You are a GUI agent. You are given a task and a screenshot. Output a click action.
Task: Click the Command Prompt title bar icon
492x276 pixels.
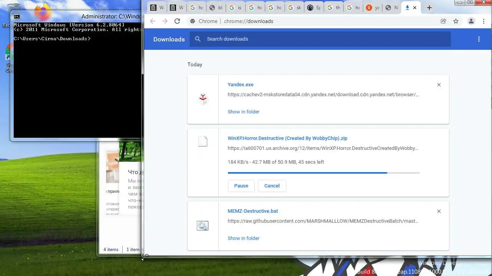click(17, 16)
